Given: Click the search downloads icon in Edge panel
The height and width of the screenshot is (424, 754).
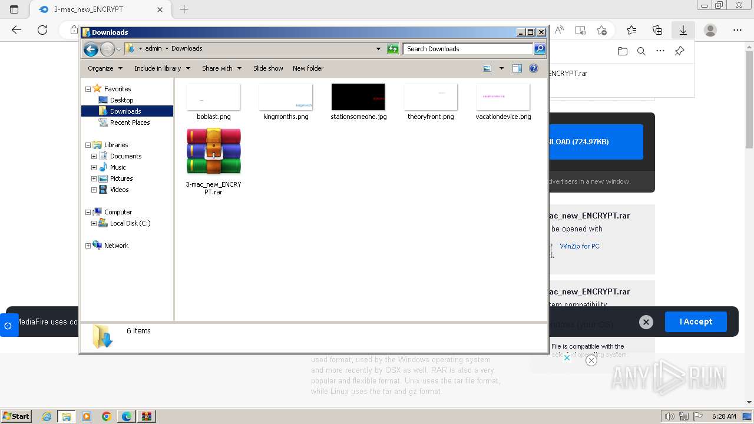Looking at the screenshot, I should point(641,51).
